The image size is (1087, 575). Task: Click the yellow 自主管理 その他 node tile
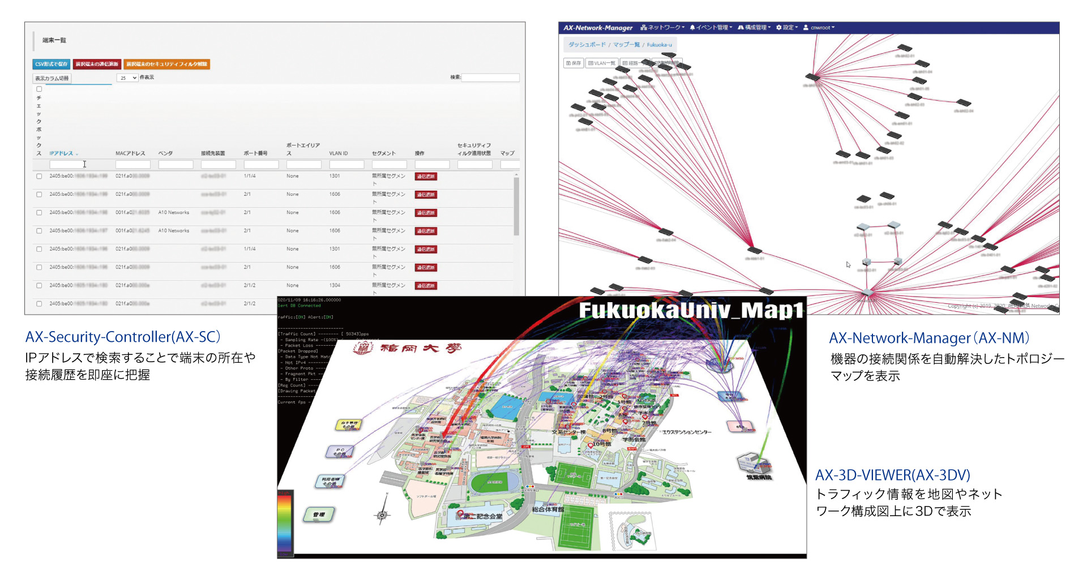coord(349,424)
